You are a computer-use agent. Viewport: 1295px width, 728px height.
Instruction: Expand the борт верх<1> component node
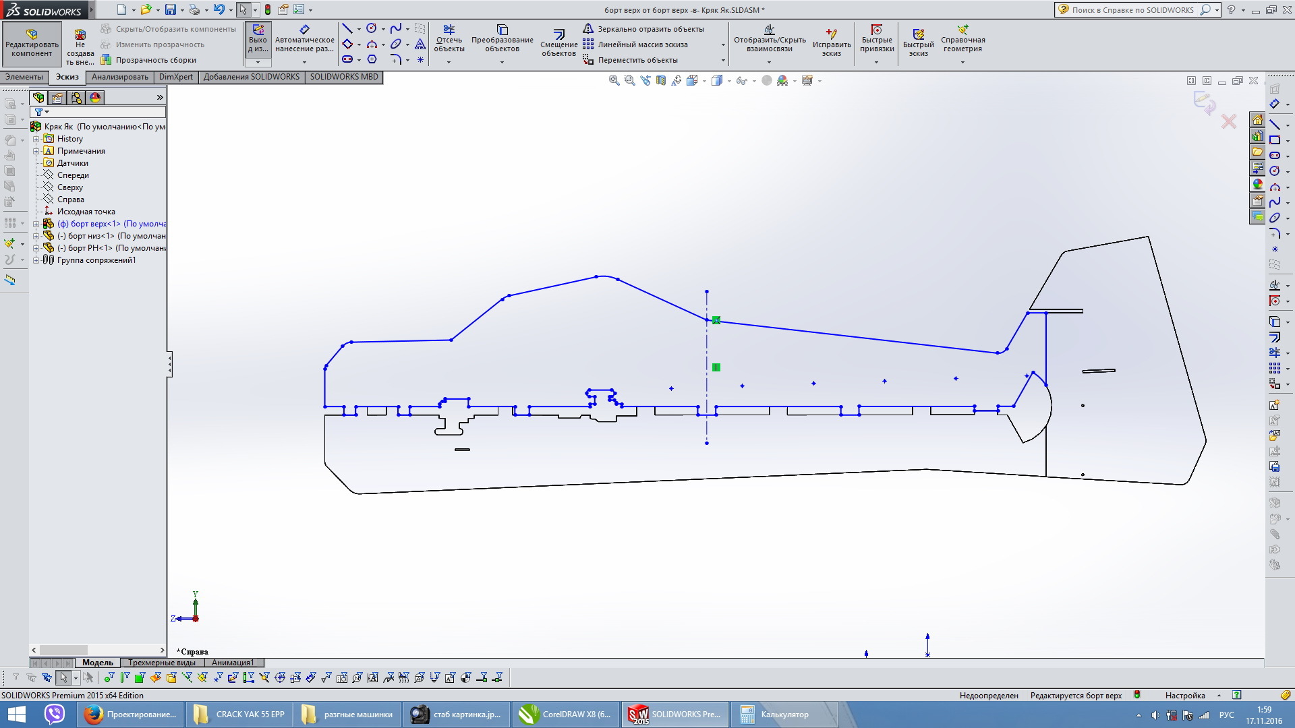[x=36, y=223]
